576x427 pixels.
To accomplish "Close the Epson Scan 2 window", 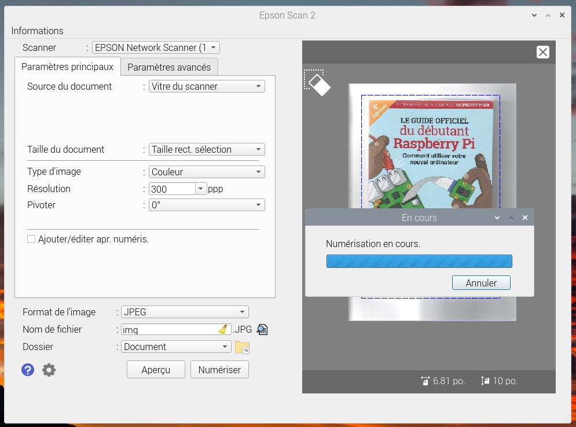I will pyautogui.click(x=562, y=15).
